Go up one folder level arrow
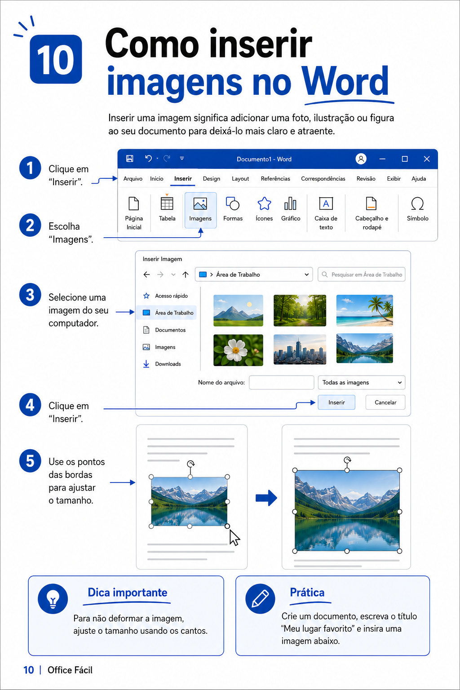 click(186, 274)
